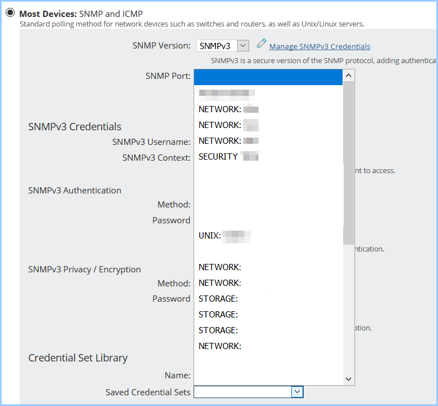This screenshot has height=406, width=438.
Task: Click the credential list scrollbar thumb
Action: pos(348,163)
